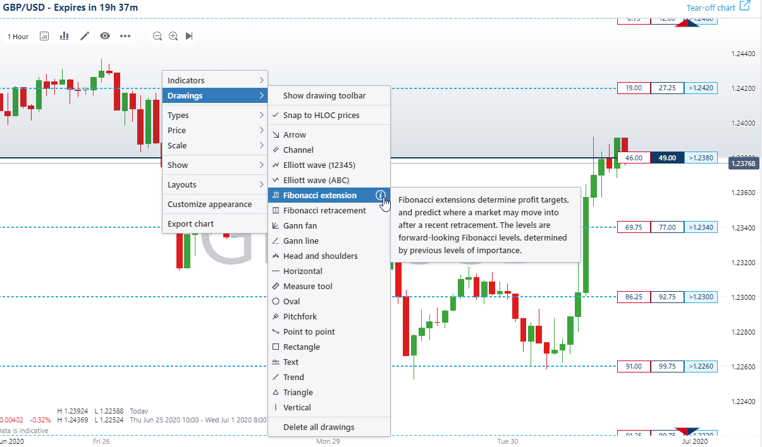Image resolution: width=762 pixels, height=447 pixels.
Task: Click the Elliott wave (12345) icon
Action: [275, 165]
